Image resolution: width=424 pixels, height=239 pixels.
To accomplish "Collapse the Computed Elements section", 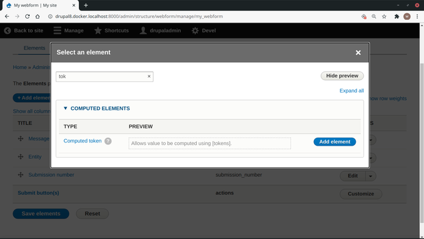I will pyautogui.click(x=97, y=109).
